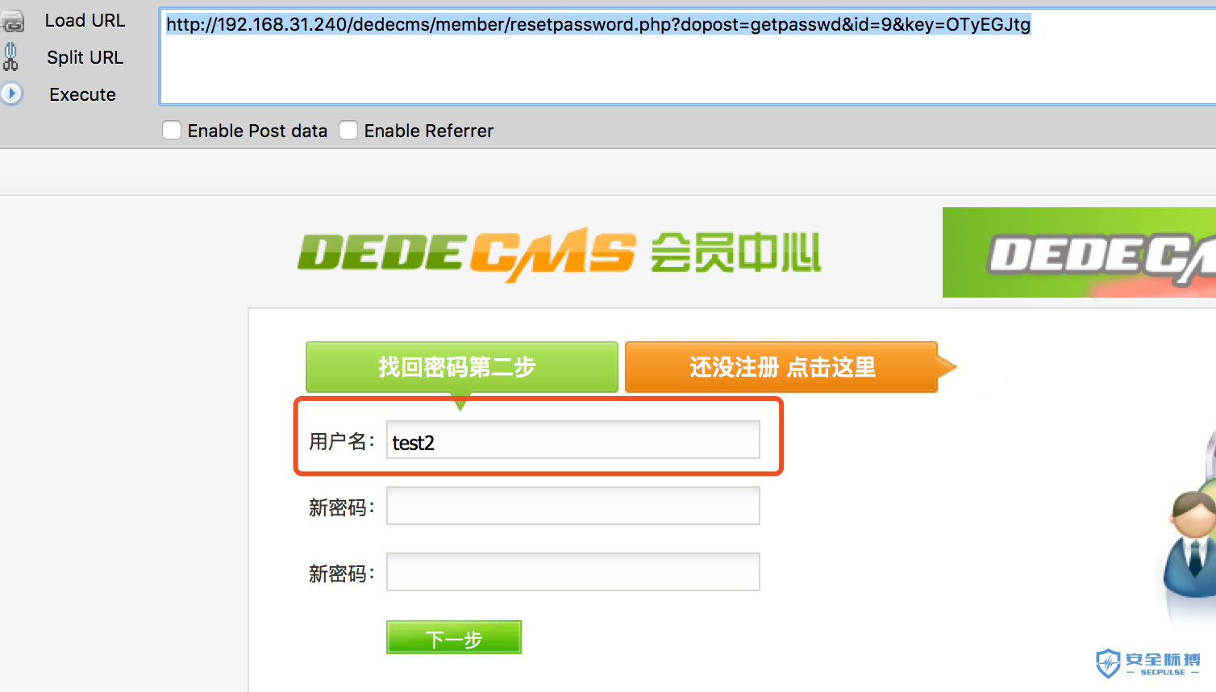
Task: Click the 安全脉搏 shield watermark logo
Action: pyautogui.click(x=1147, y=663)
